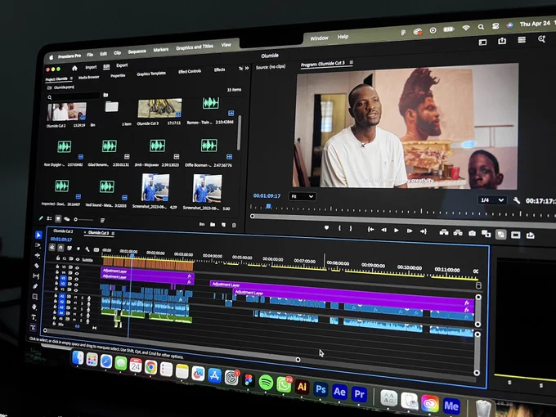Add marker button in timeline header
The width and height of the screenshot is (556, 417).
coord(78,249)
